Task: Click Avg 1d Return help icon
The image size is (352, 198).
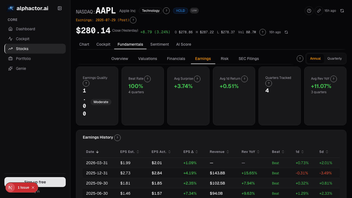Action: pos(244,79)
